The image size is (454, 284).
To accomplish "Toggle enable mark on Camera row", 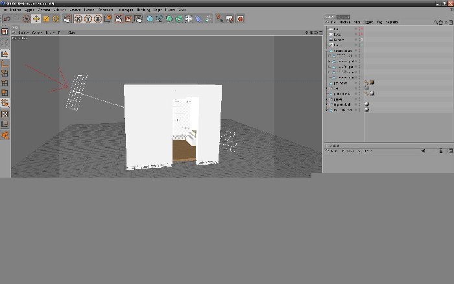I will pyautogui.click(x=361, y=40).
